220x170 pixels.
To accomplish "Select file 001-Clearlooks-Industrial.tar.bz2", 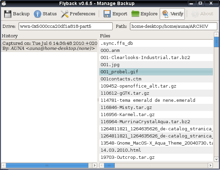I will pyautogui.click(x=156, y=57).
